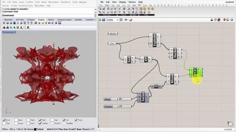Click the End Points component
This screenshot has width=236, height=132.
[129, 59]
